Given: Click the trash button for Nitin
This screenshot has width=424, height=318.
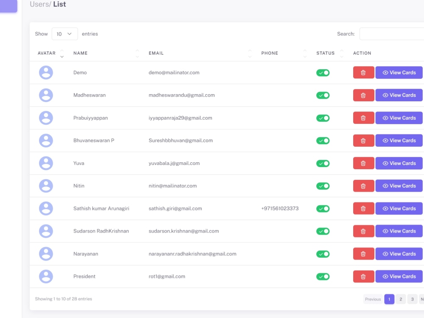Looking at the screenshot, I should [x=363, y=186].
